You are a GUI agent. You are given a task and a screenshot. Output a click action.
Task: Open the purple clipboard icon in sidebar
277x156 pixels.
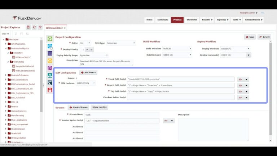[x=50, y=68]
